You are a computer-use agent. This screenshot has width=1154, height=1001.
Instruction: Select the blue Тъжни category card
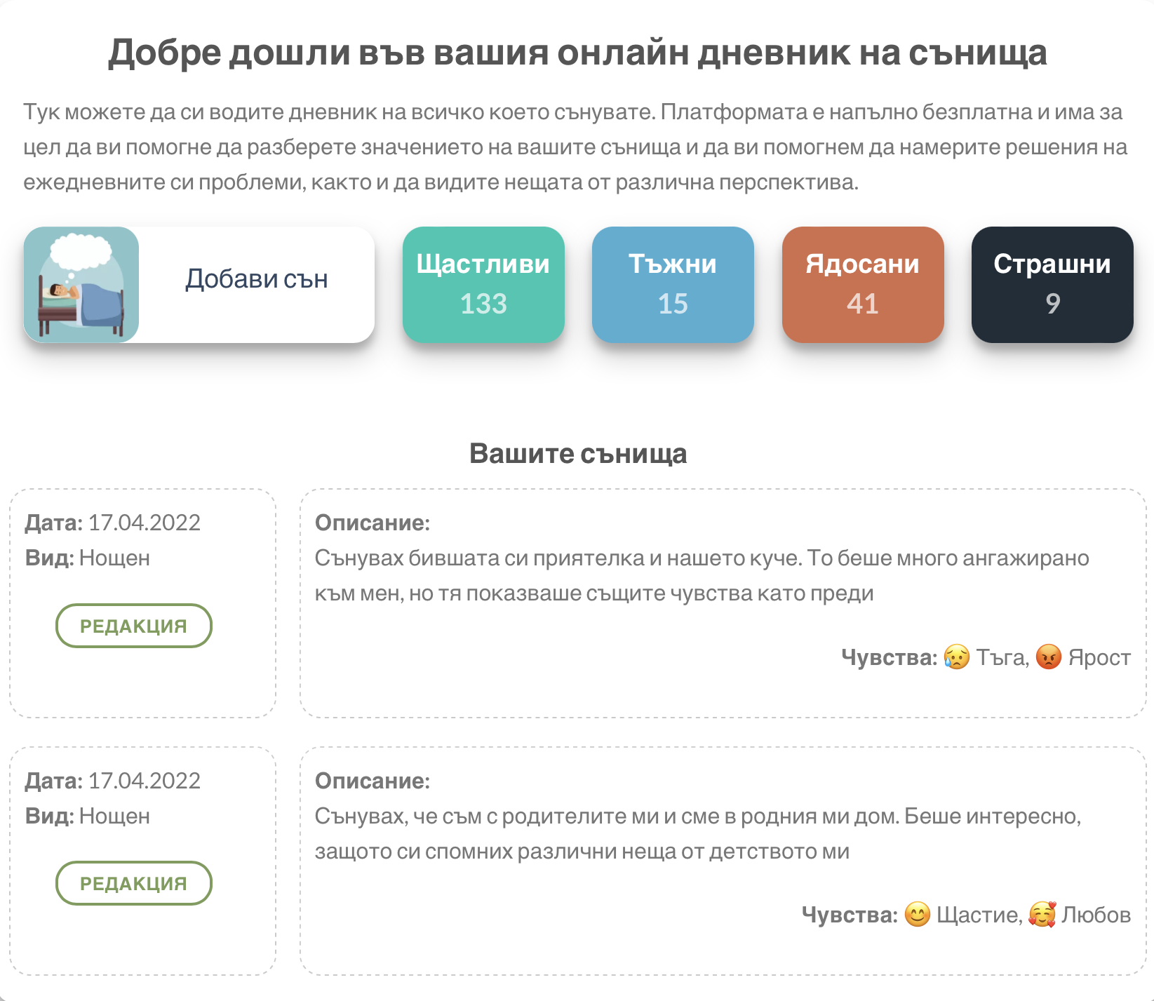tap(673, 285)
